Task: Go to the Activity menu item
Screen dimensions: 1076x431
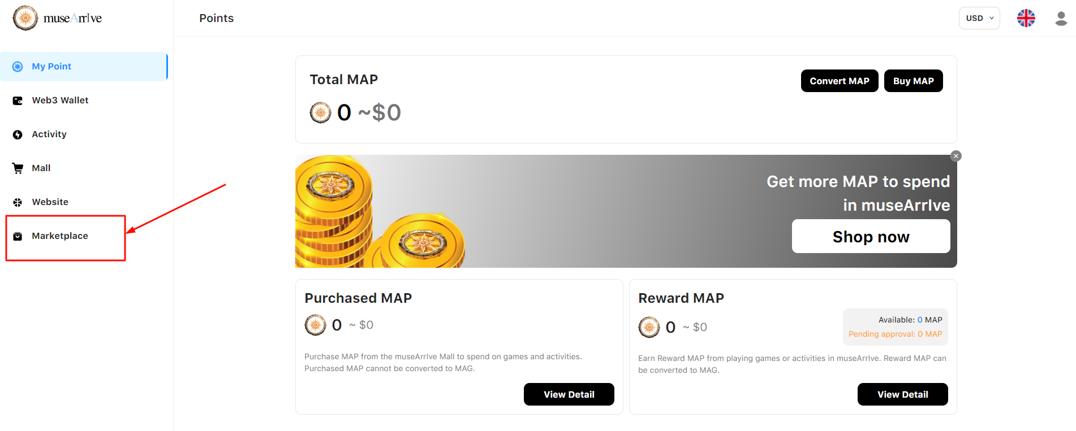Action: pos(49,134)
